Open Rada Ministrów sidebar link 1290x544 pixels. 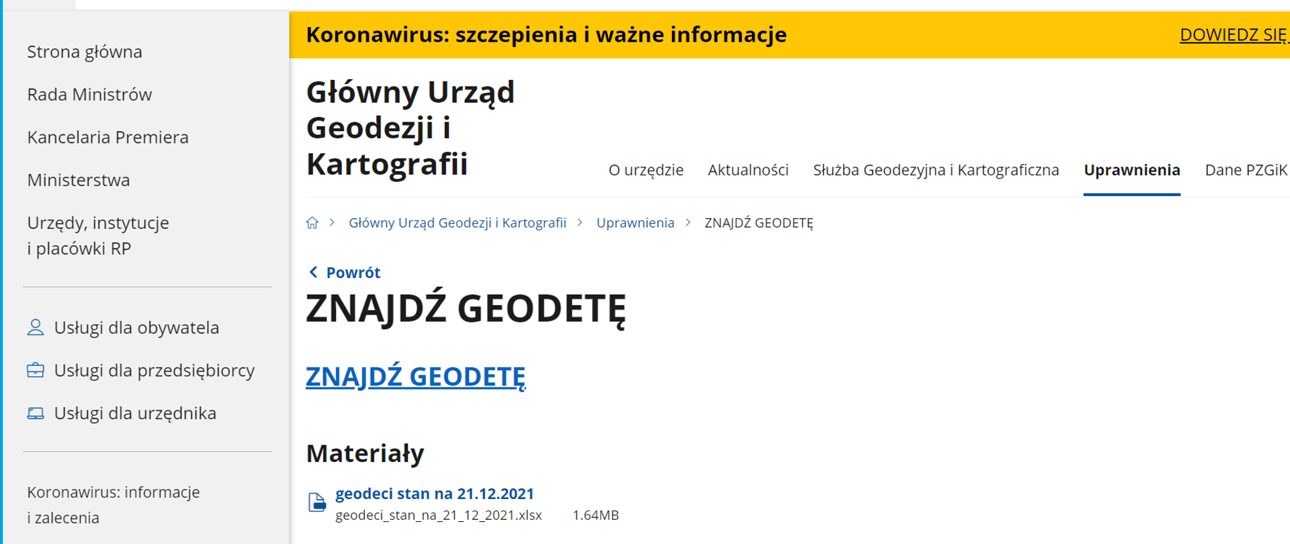click(x=89, y=95)
